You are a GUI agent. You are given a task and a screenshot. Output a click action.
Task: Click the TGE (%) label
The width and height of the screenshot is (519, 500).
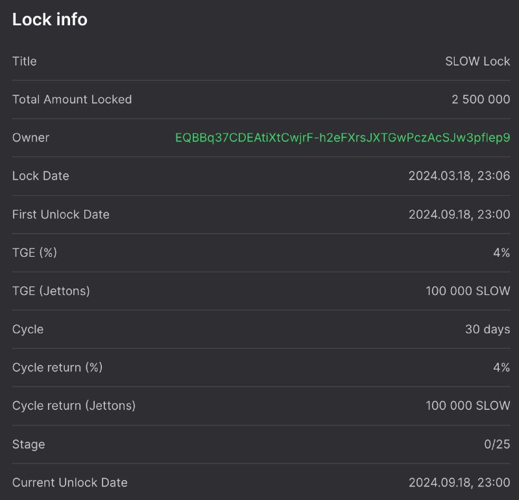pos(34,252)
